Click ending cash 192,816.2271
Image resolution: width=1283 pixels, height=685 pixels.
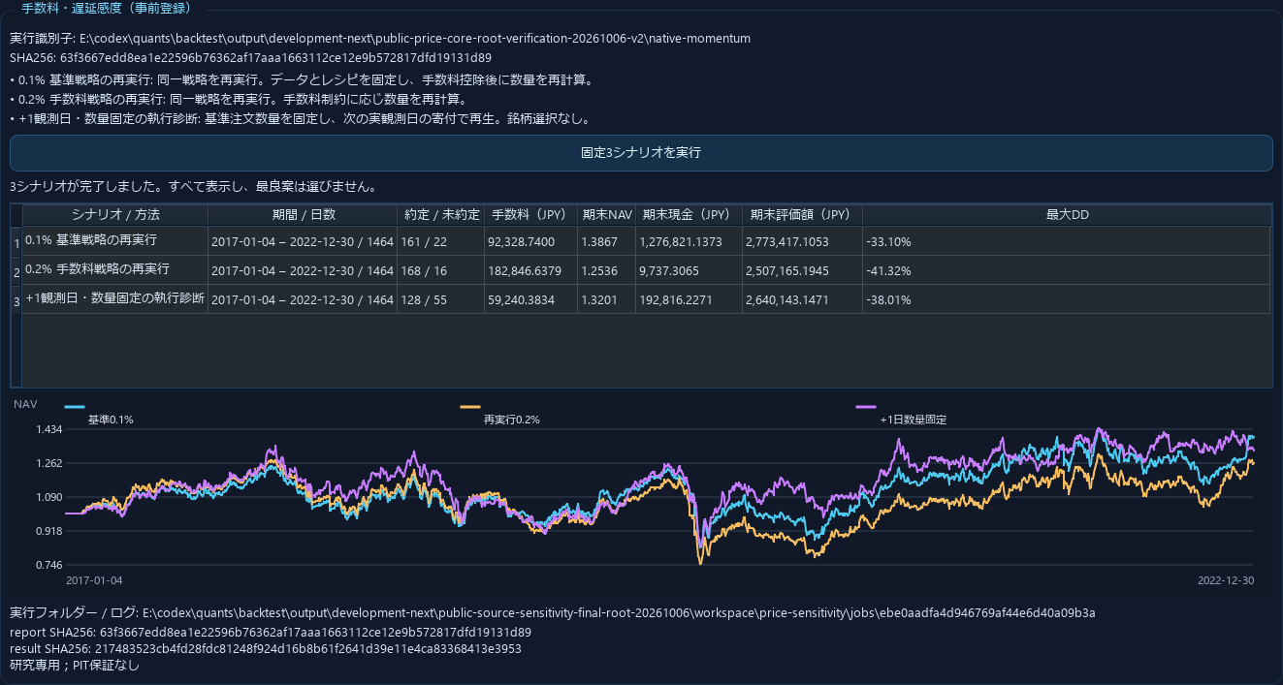[689, 299]
